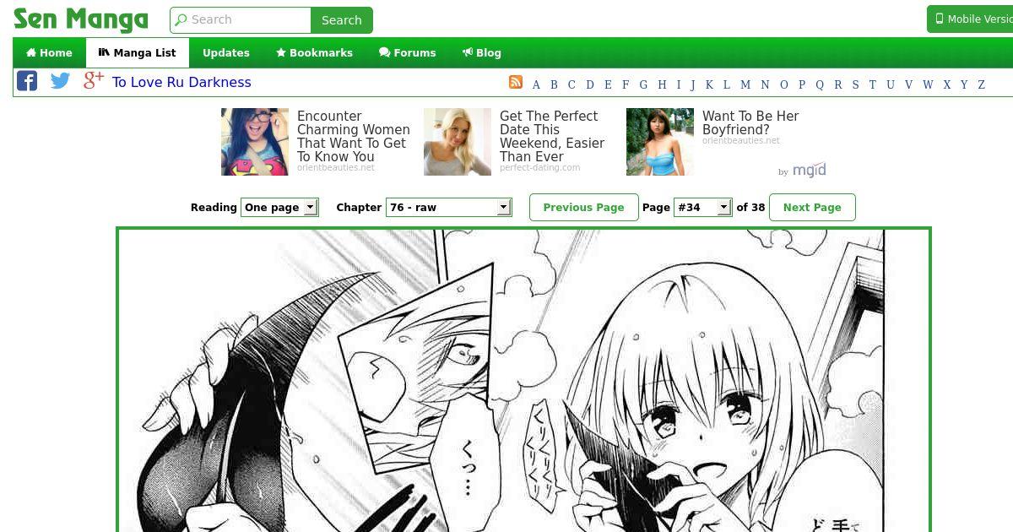1013x532 pixels.
Task: Browse manga starting with letter S
Action: (855, 84)
